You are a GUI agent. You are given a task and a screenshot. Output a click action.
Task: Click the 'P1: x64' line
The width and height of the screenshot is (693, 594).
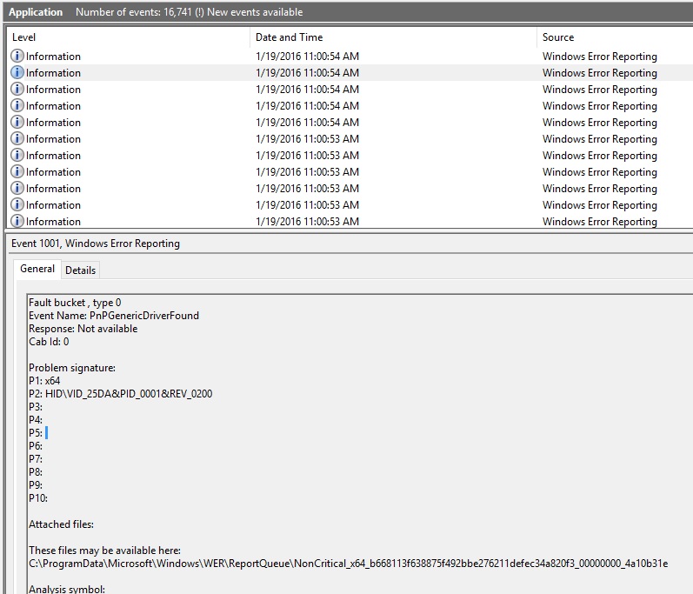point(44,381)
